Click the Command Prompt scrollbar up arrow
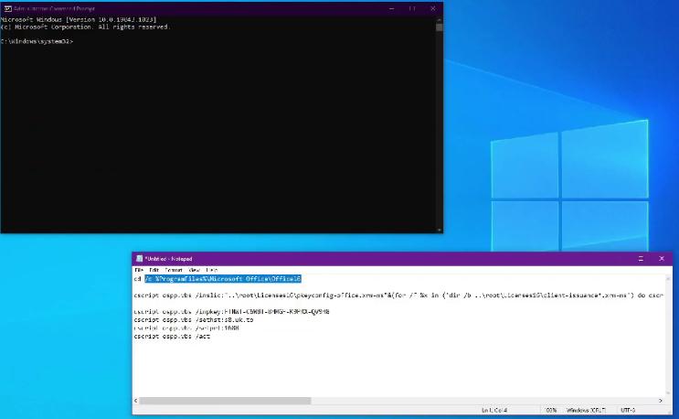Image resolution: width=679 pixels, height=419 pixels. pyautogui.click(x=439, y=19)
